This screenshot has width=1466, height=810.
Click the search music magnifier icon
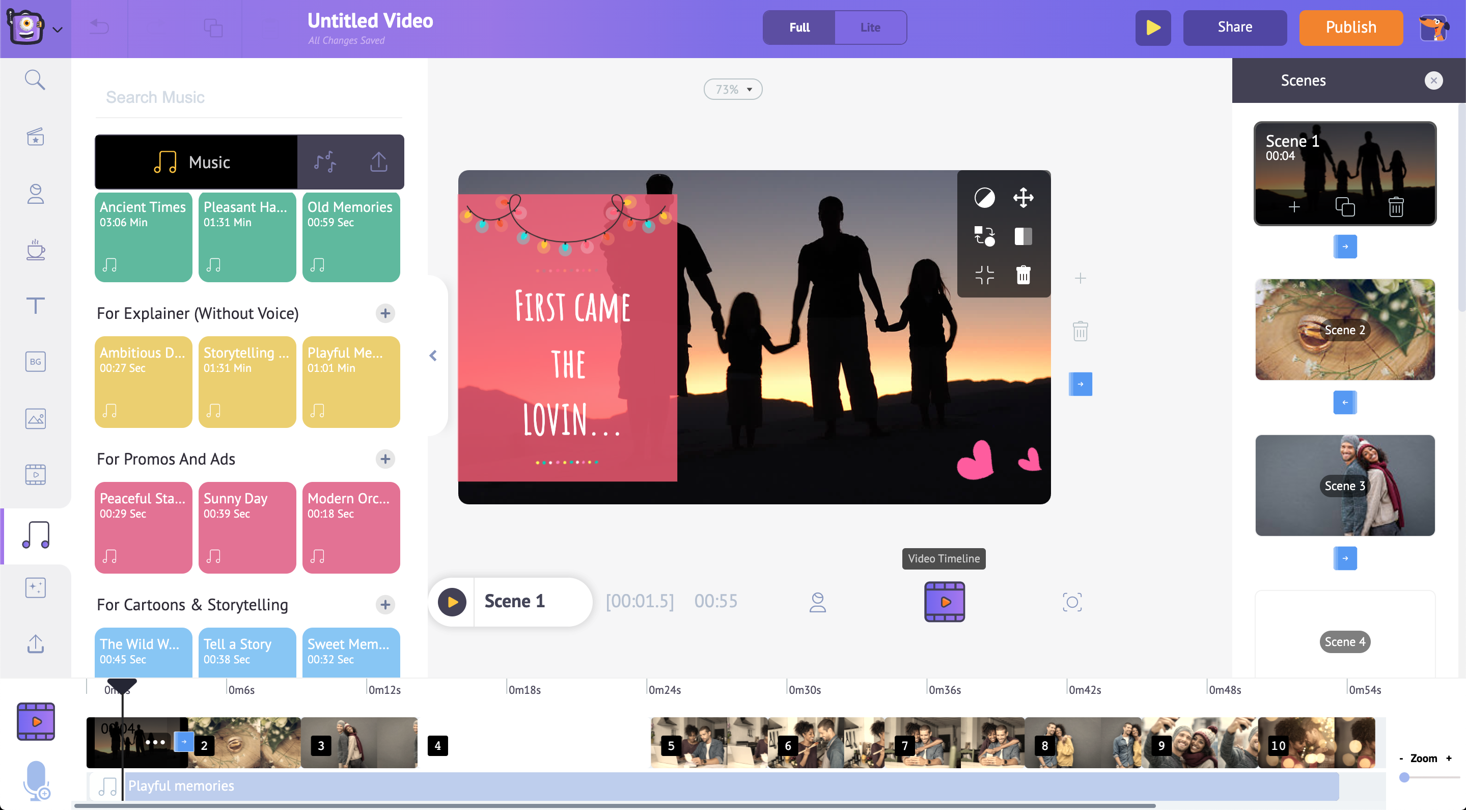35,80
